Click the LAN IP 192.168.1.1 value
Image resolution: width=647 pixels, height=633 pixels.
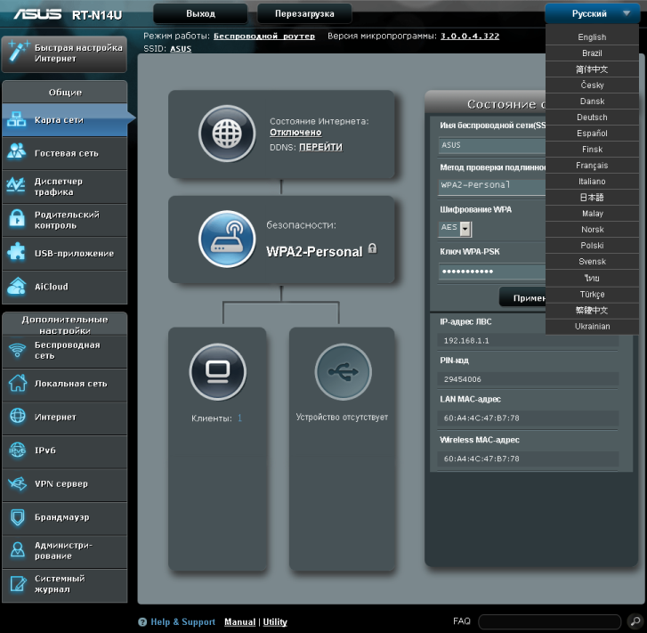click(x=466, y=341)
